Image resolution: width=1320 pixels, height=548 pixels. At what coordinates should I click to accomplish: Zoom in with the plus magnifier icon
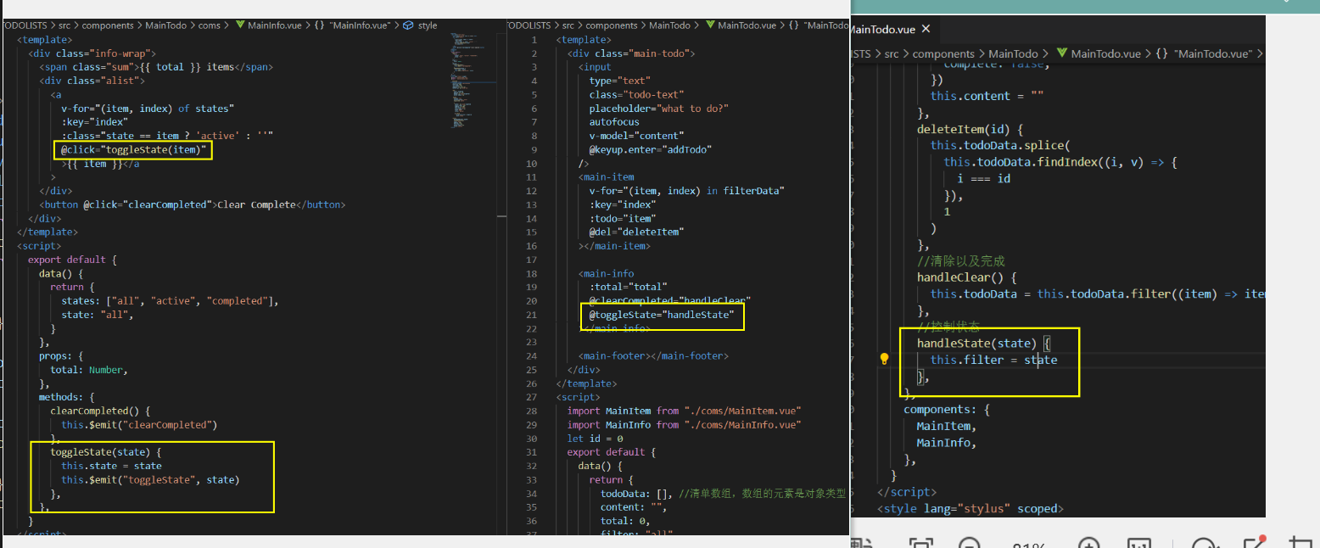pyautogui.click(x=1089, y=544)
